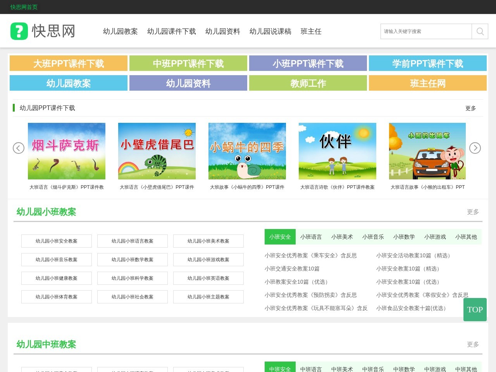The width and height of the screenshot is (496, 372).
Task: Select 幼儿园说课稿 from the navigation
Action: 270,31
